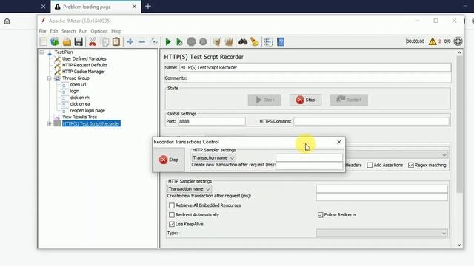Open the grouping dropdown arrow behind the dialog
474x266 pixels.
[x=444, y=154]
